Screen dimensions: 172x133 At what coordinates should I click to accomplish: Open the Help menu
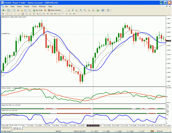pos(50,7)
